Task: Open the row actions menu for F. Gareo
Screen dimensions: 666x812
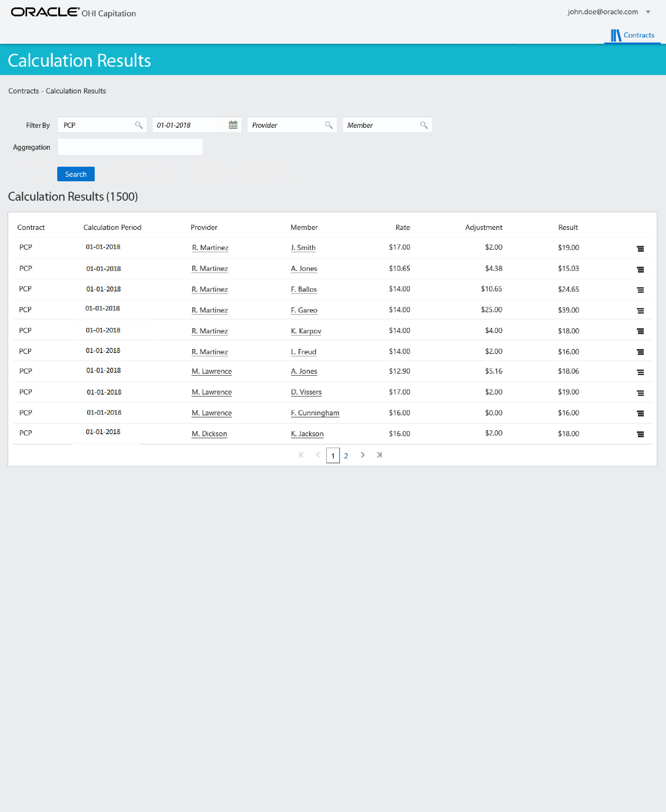Action: point(641,310)
